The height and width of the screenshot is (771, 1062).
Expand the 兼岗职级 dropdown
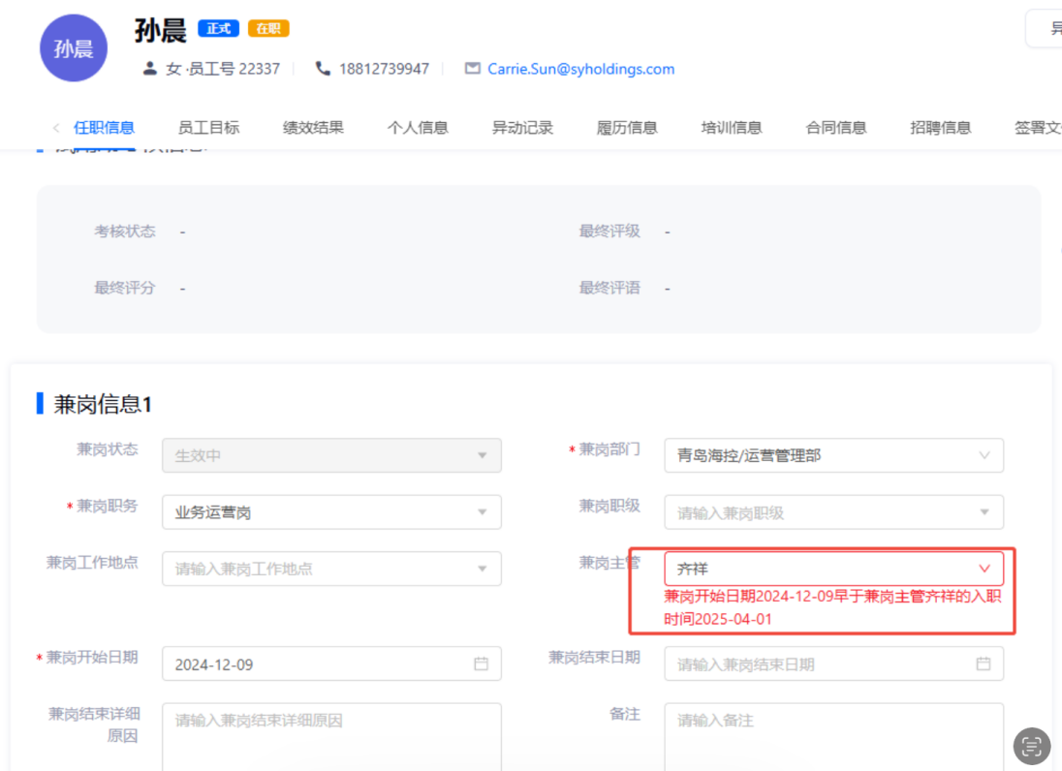pos(833,512)
